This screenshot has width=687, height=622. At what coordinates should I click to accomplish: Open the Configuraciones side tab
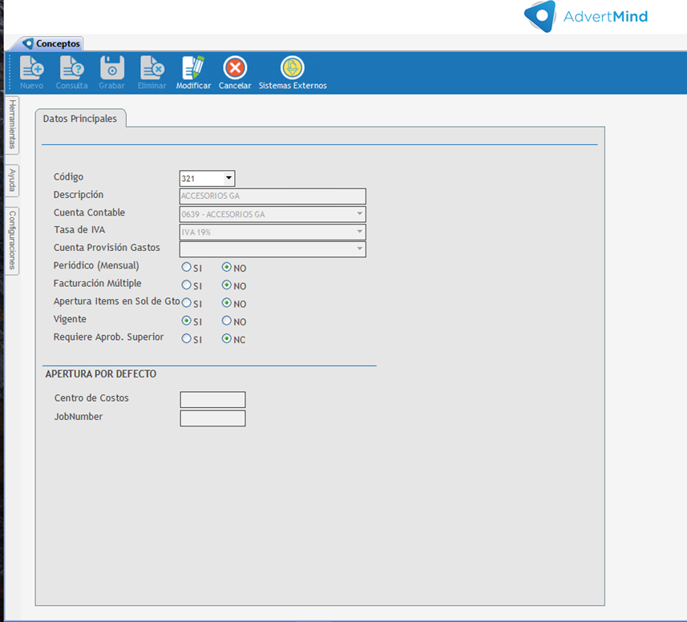click(12, 240)
